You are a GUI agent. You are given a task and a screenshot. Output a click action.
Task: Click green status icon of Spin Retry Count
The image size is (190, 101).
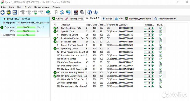(x=55, y=49)
